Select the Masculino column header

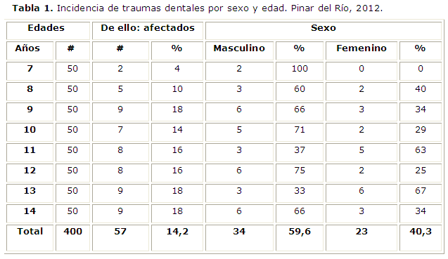click(239, 51)
